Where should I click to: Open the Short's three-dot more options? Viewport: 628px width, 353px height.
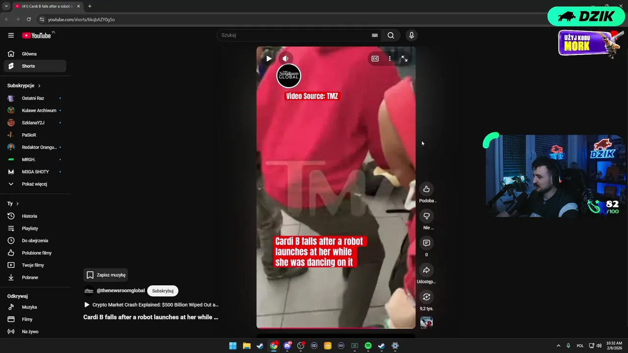(x=390, y=58)
